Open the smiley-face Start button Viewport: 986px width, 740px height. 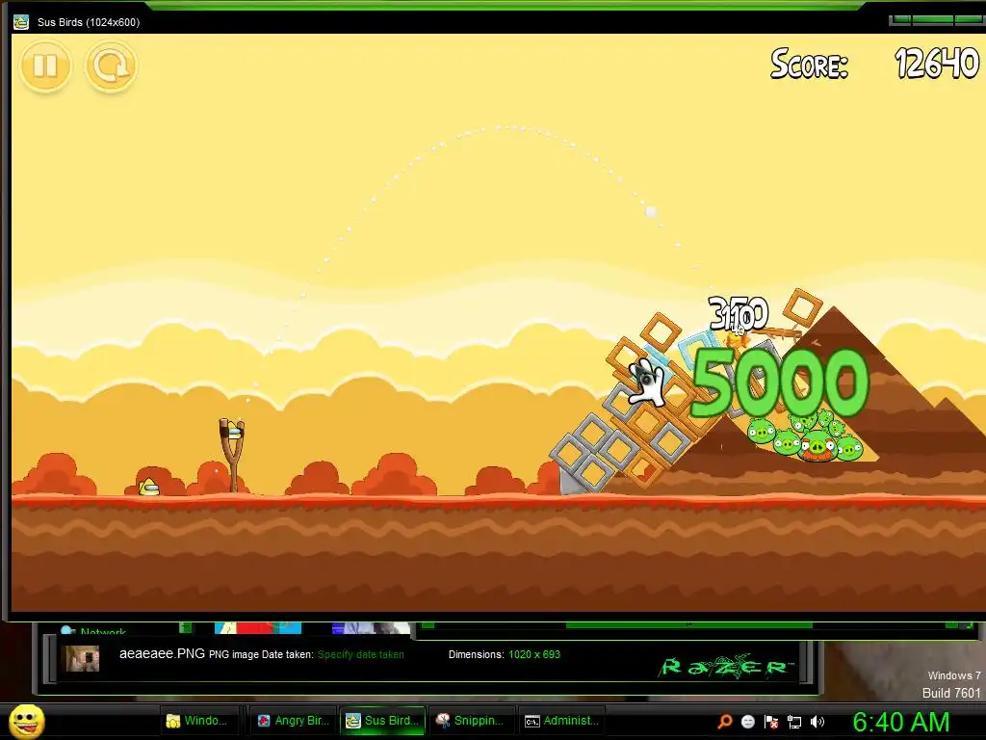27,721
